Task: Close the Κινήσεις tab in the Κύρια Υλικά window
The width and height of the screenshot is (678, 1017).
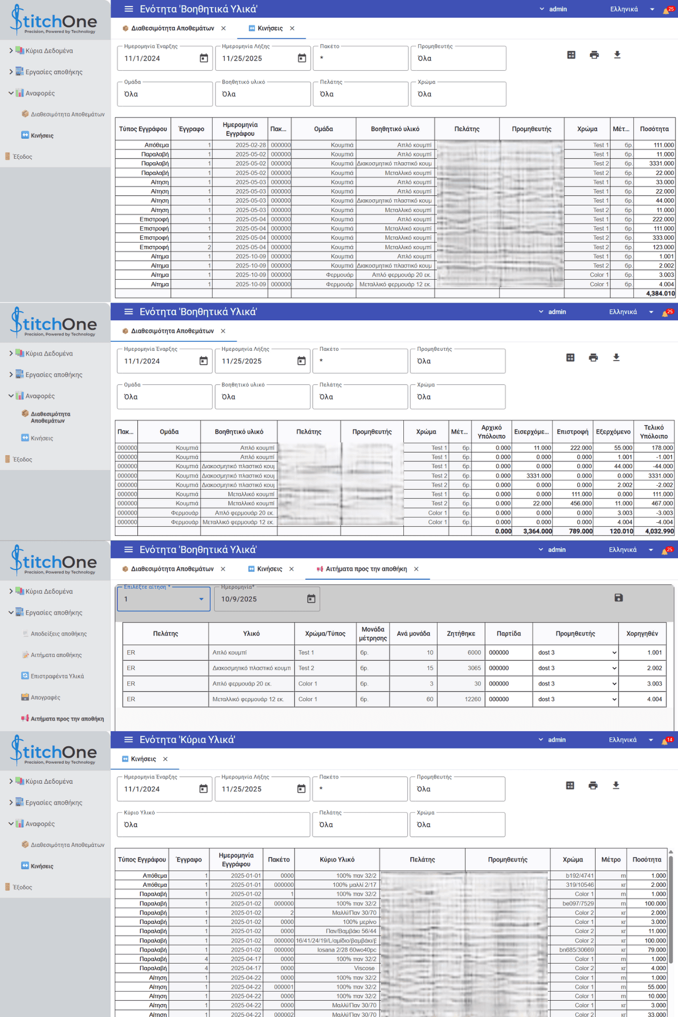Action: tap(165, 759)
